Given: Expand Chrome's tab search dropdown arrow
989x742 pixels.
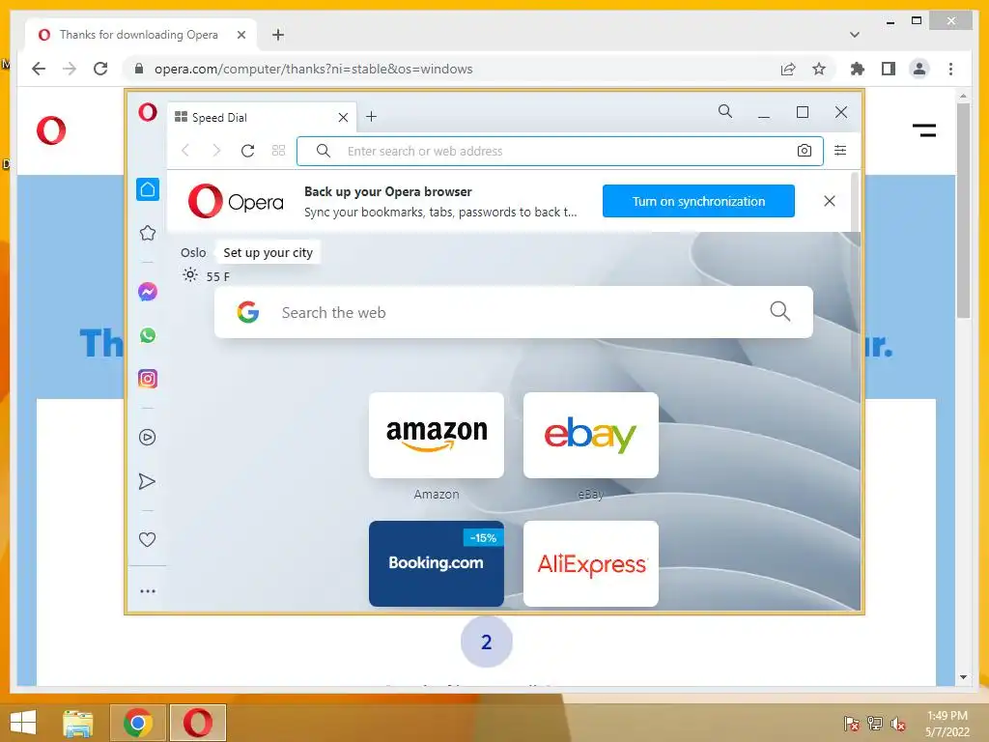Looking at the screenshot, I should [x=855, y=35].
